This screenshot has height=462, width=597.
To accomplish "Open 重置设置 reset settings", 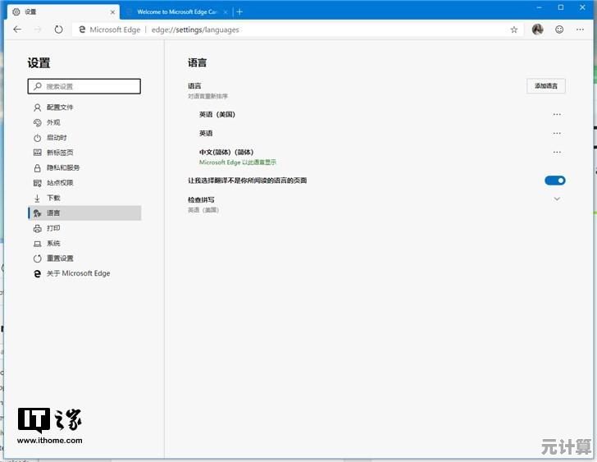I will coord(84,258).
